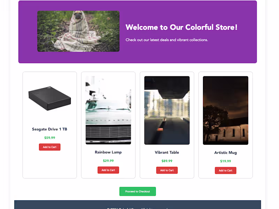279x209 pixels.
Task: Select the Artistic Mug product title
Action: point(225,153)
